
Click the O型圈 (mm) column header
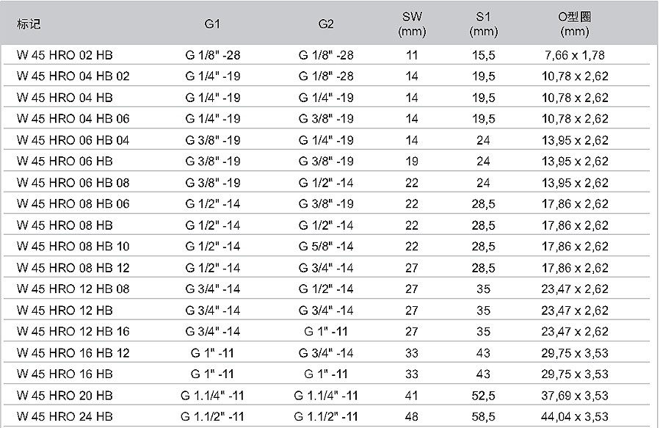coord(575,24)
